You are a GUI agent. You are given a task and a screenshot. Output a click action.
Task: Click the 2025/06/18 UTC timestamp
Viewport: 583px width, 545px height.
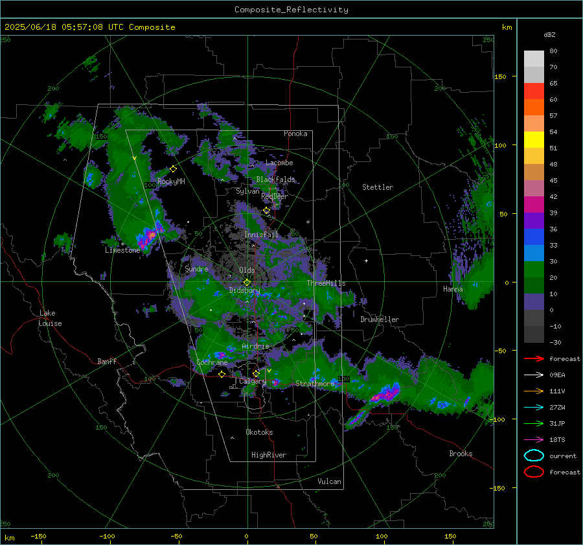[90, 27]
